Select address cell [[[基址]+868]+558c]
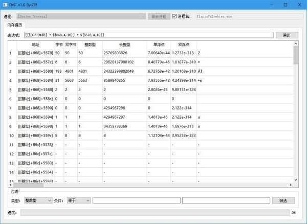This screenshot has height=224, width=307. [35, 99]
